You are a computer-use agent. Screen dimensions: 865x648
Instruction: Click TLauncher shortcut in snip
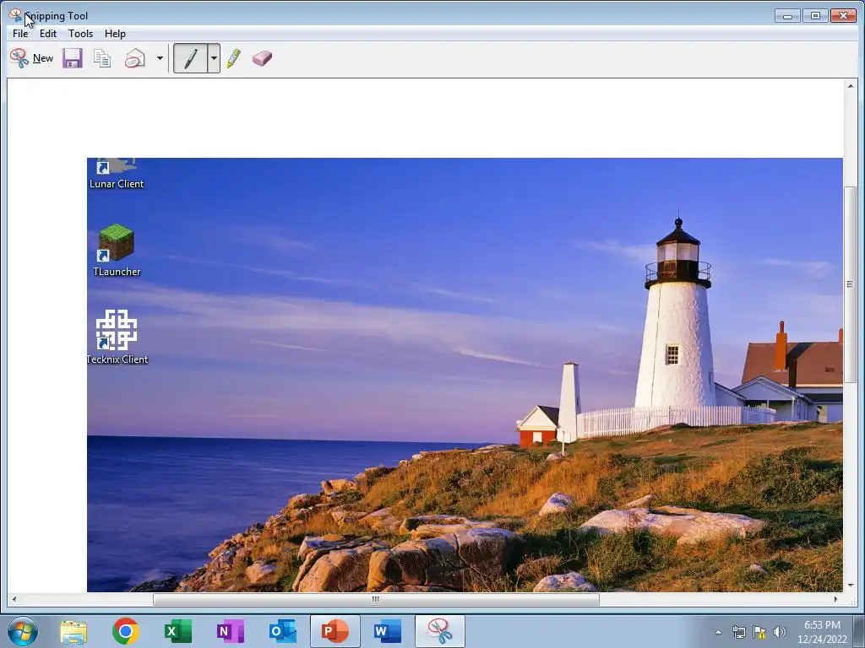(117, 250)
